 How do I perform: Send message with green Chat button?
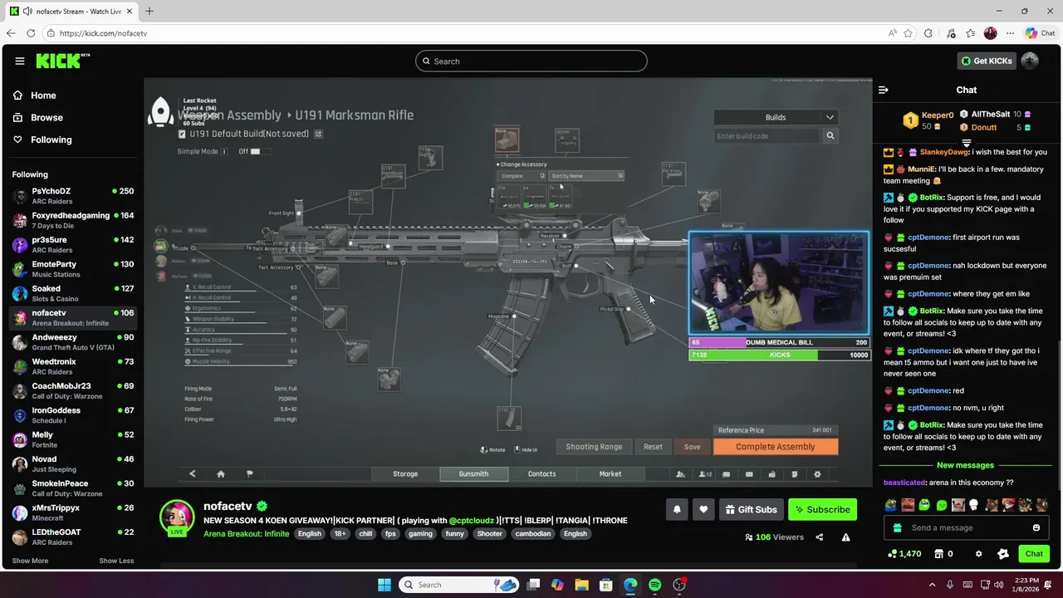(1034, 554)
